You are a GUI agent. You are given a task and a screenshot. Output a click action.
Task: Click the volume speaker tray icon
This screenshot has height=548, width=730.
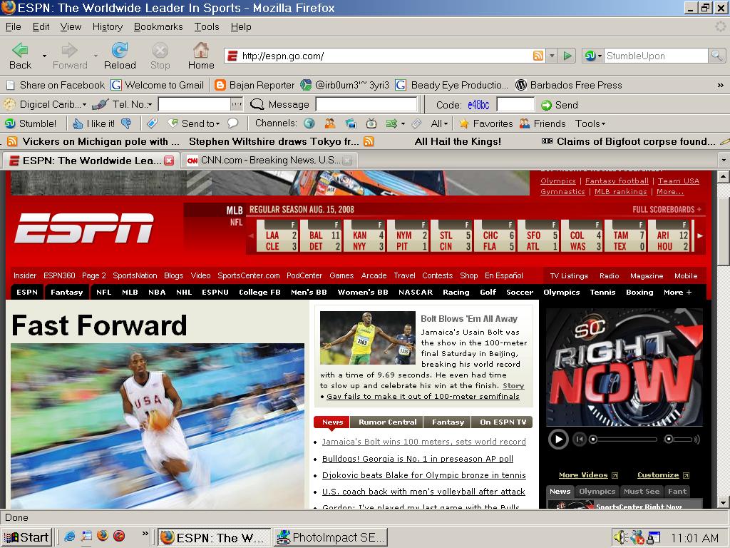[x=620, y=537]
